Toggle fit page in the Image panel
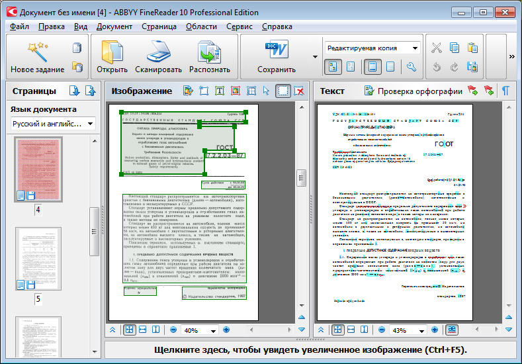The height and width of the screenshot is (364, 522). (x=129, y=330)
